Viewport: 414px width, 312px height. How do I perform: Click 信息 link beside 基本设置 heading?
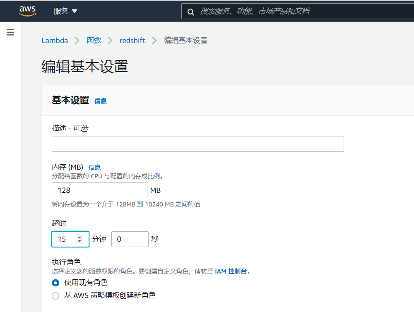click(x=100, y=101)
